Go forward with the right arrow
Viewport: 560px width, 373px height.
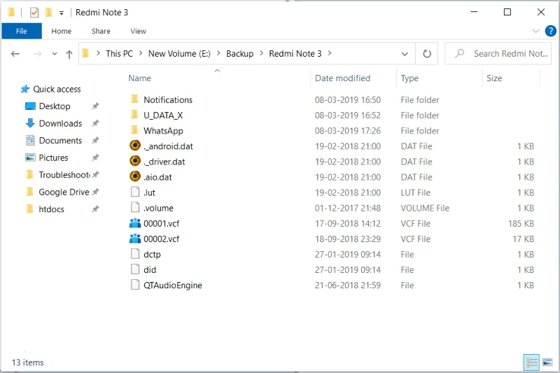coord(37,54)
